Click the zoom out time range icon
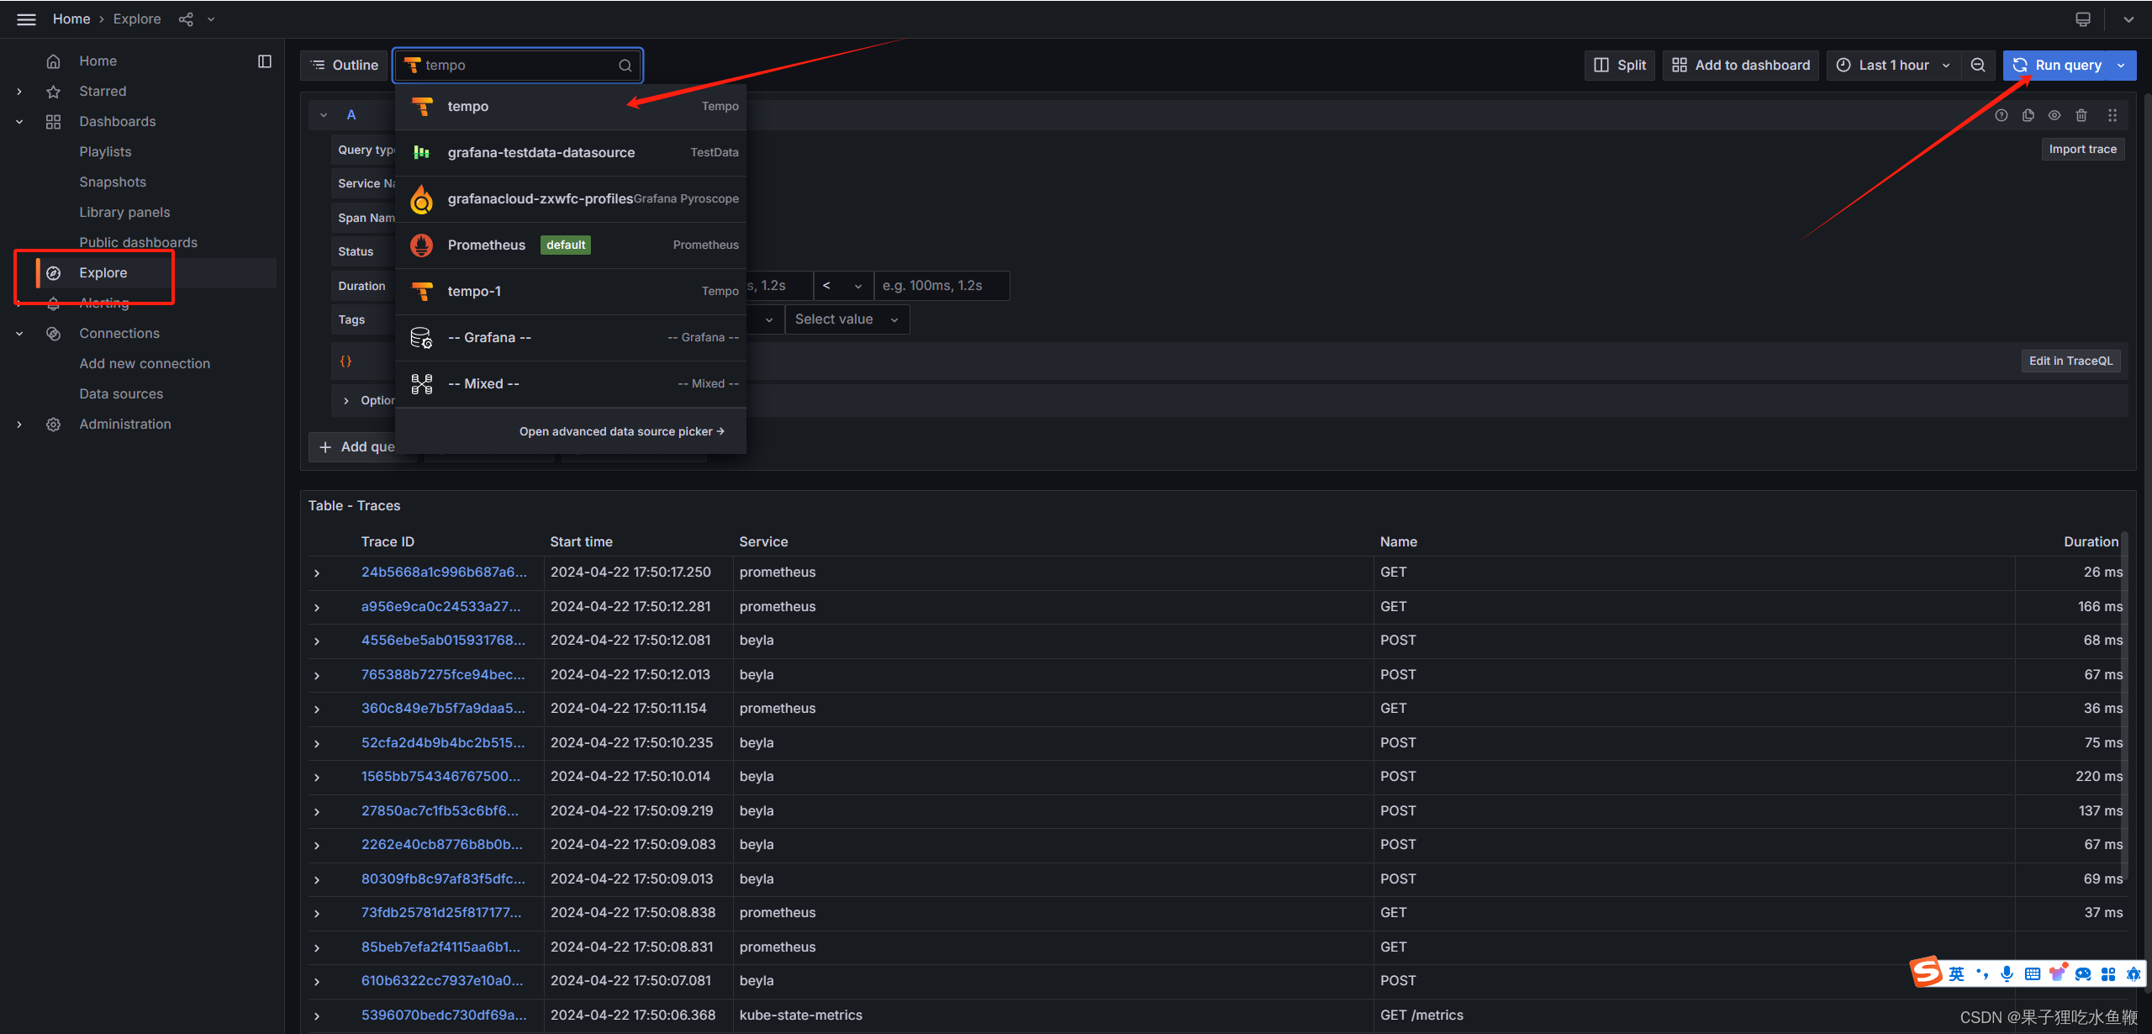Image resolution: width=2152 pixels, height=1034 pixels. 1978,66
